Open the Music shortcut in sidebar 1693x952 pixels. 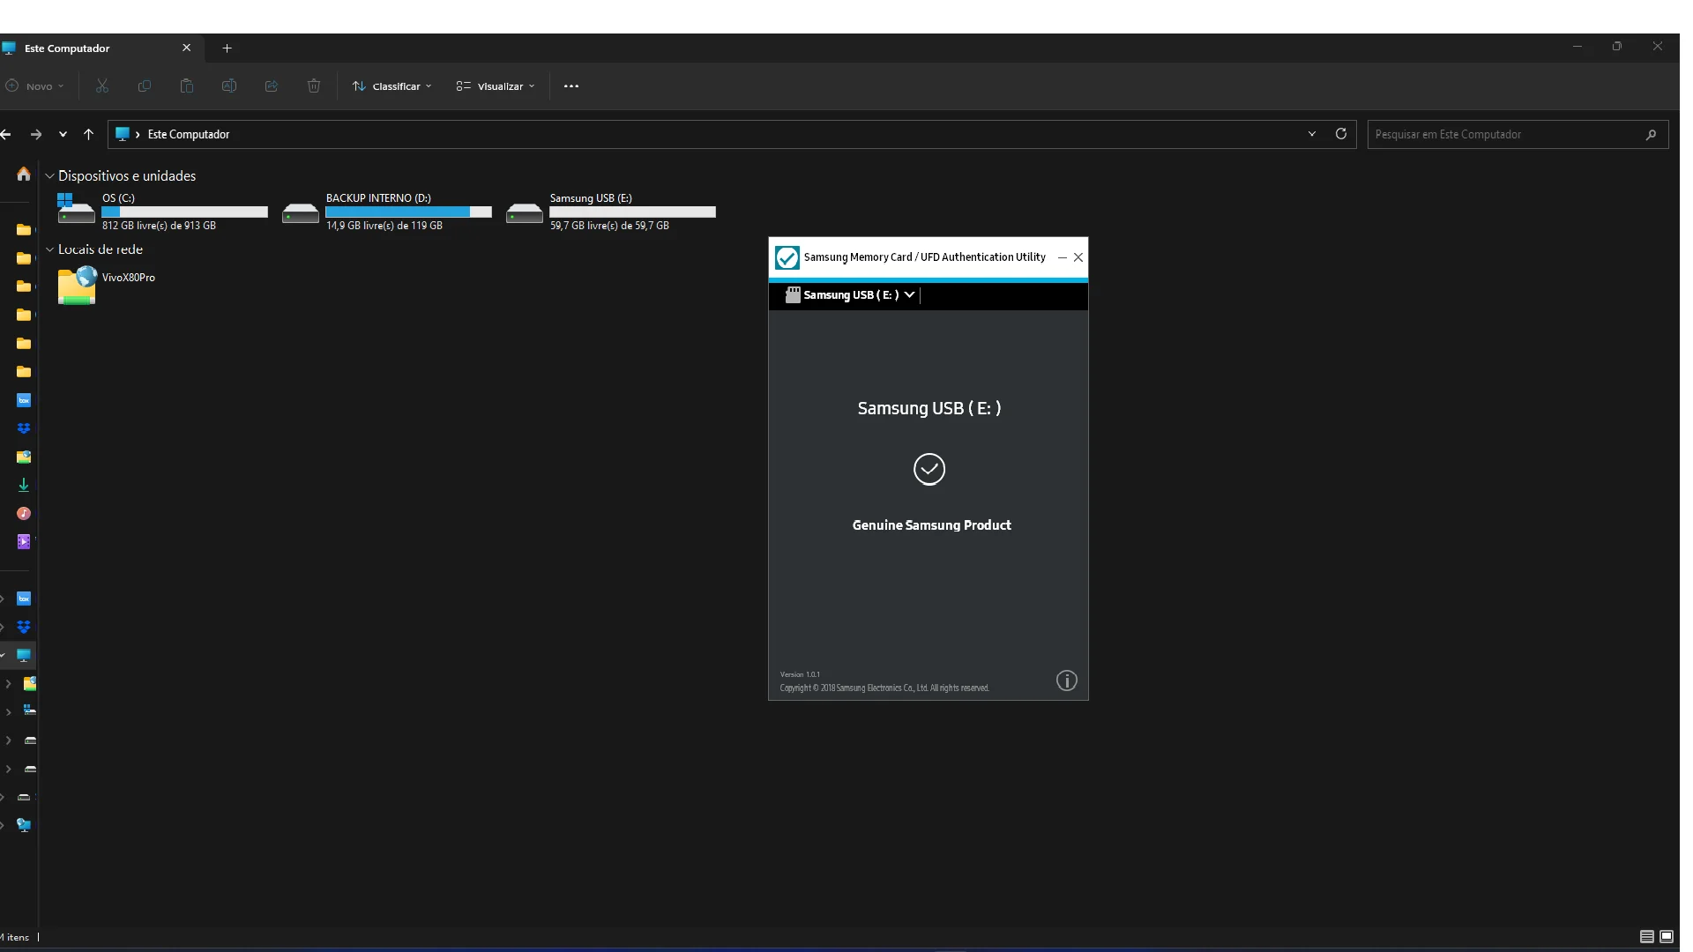click(x=24, y=513)
